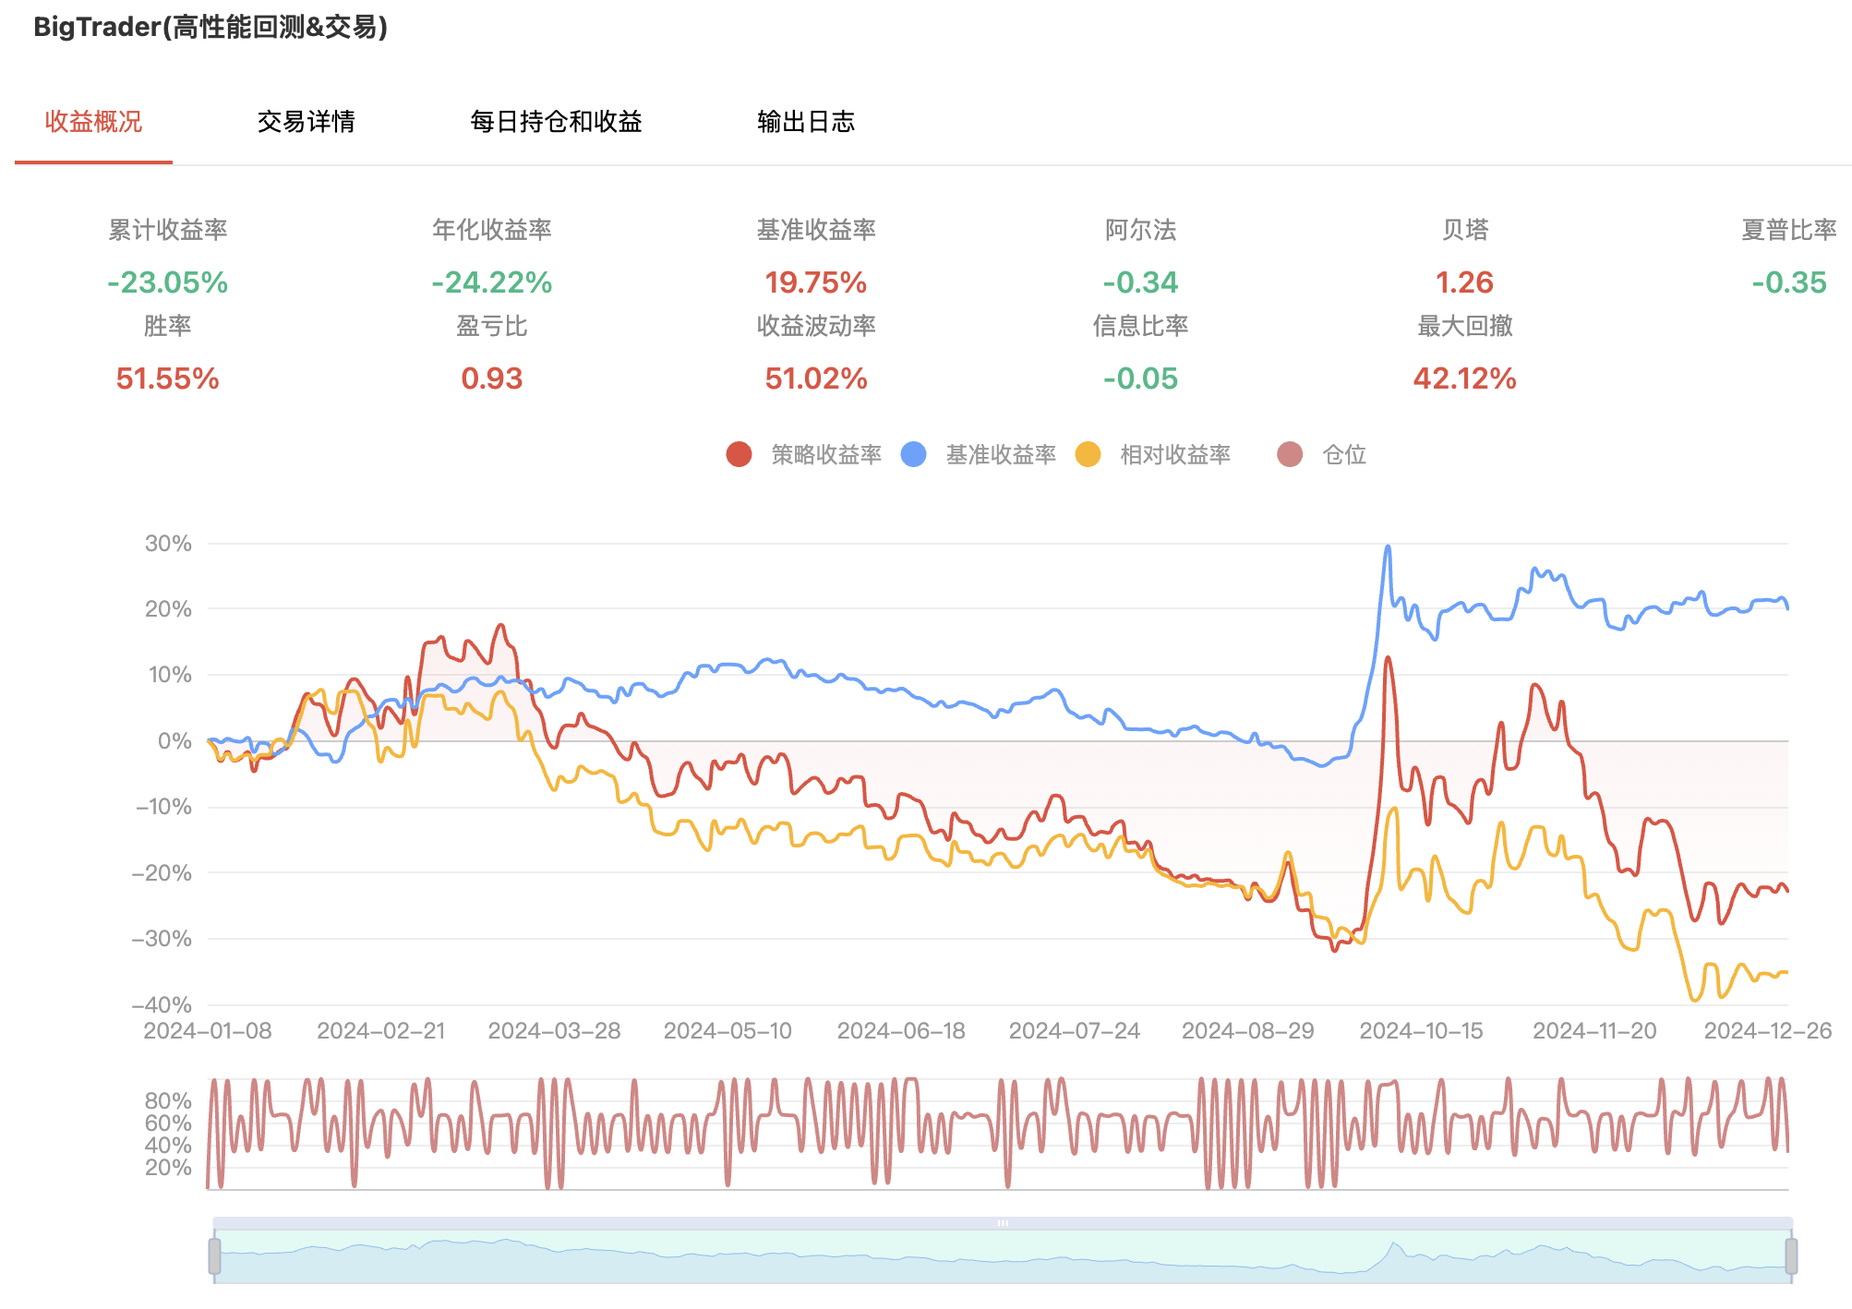1852x1309 pixels.
Task: Click the 夏普比率 value -0.35
Action: (1788, 282)
